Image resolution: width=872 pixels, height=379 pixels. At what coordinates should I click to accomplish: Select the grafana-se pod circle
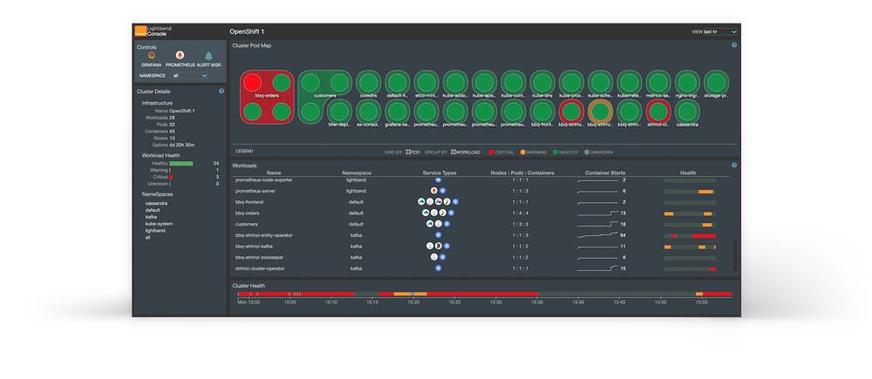(x=397, y=112)
